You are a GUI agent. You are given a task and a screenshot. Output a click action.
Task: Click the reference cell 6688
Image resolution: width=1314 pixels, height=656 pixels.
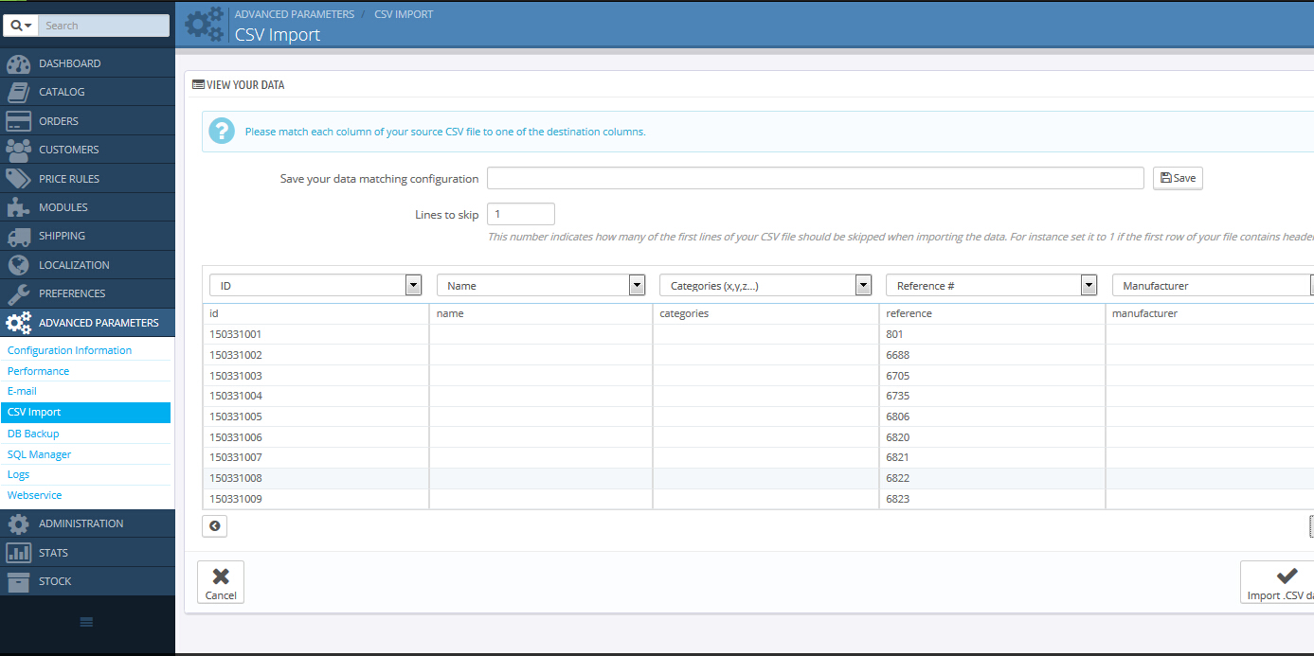(993, 355)
